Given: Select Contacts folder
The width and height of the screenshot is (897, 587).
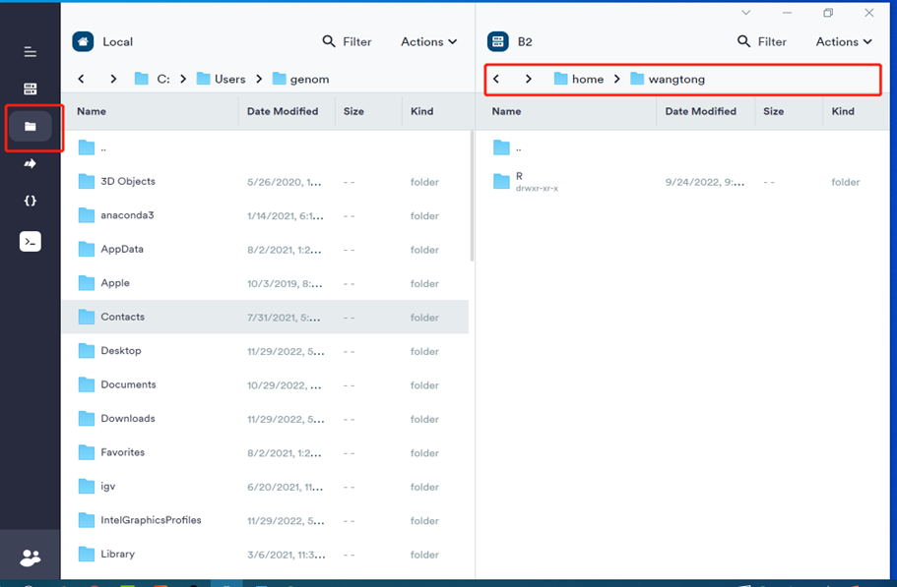Looking at the screenshot, I should click(265, 317).
